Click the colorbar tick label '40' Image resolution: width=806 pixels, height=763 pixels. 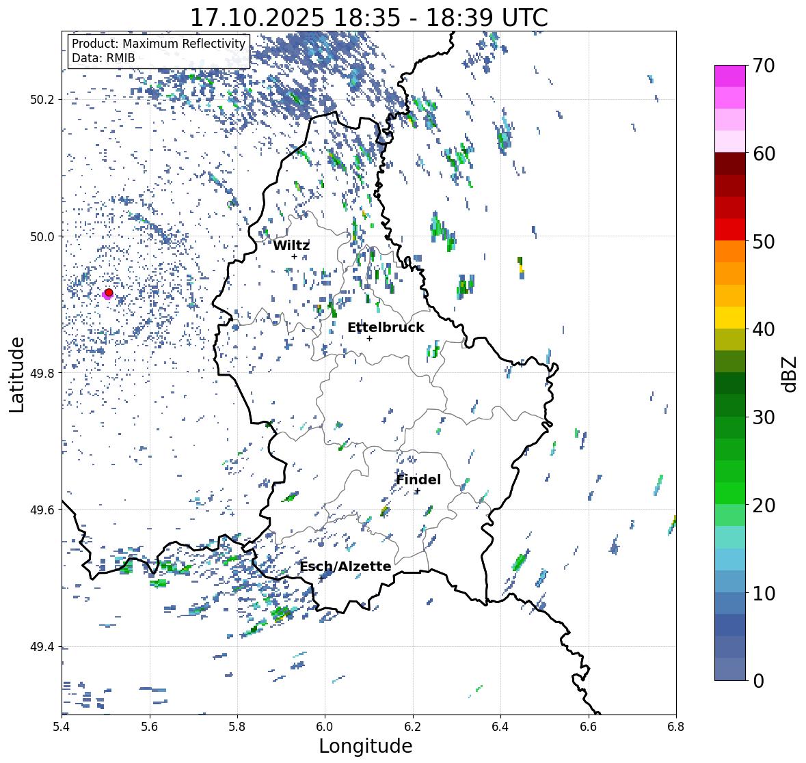(x=764, y=329)
